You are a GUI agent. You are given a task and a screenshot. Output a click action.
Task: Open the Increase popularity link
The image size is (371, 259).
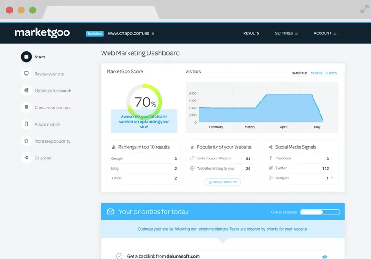click(x=52, y=141)
